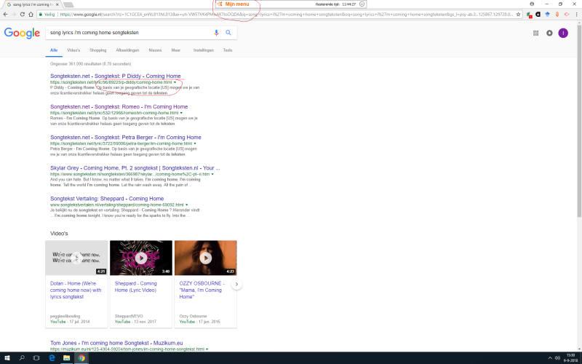Open Task View on taskbar
The height and width of the screenshot is (364, 582).
[36, 358]
